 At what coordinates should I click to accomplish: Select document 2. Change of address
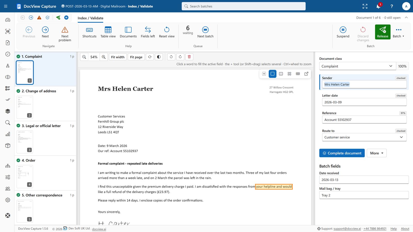point(45,104)
